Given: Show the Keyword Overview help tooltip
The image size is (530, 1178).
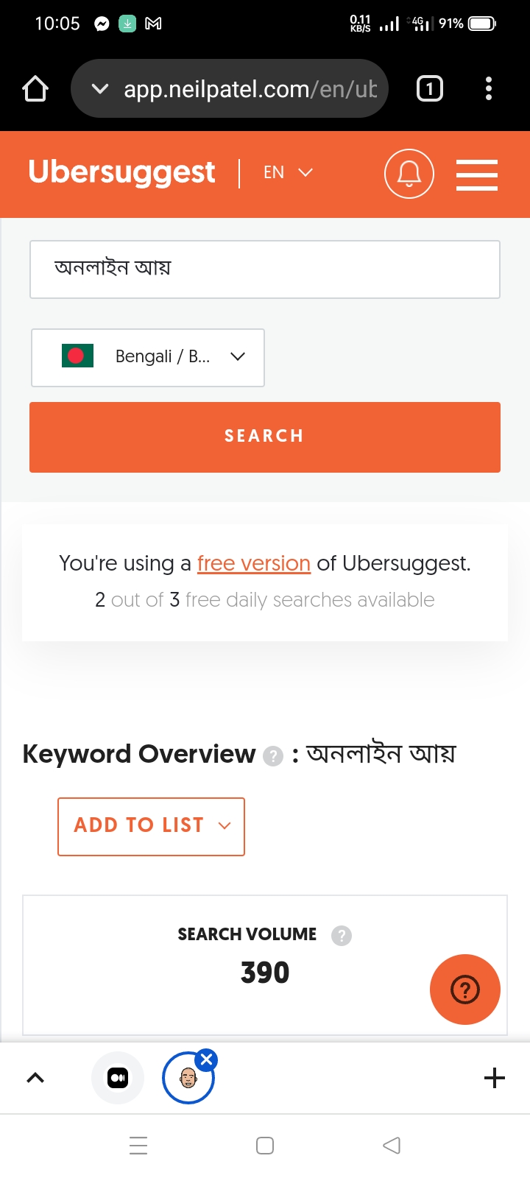Looking at the screenshot, I should (x=273, y=756).
